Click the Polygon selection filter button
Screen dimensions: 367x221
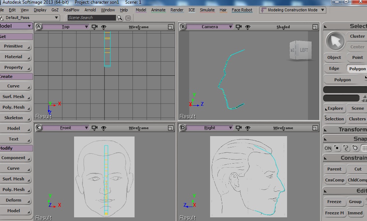coord(357,69)
